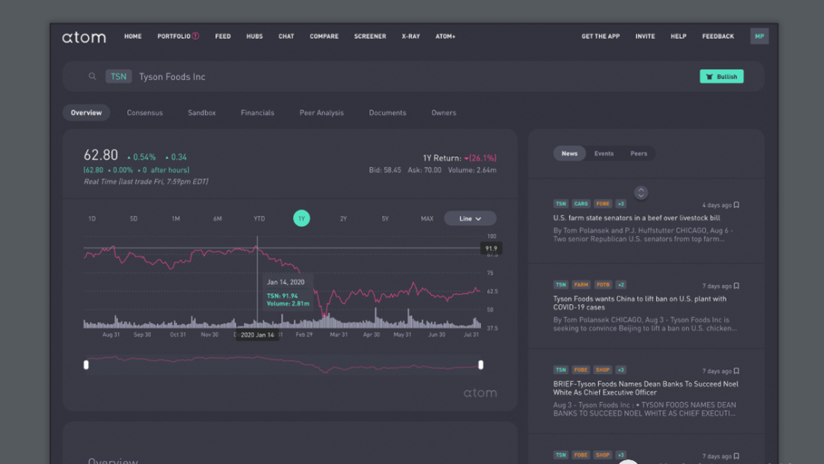Open the Tyson Foods China ban headline

639,303
